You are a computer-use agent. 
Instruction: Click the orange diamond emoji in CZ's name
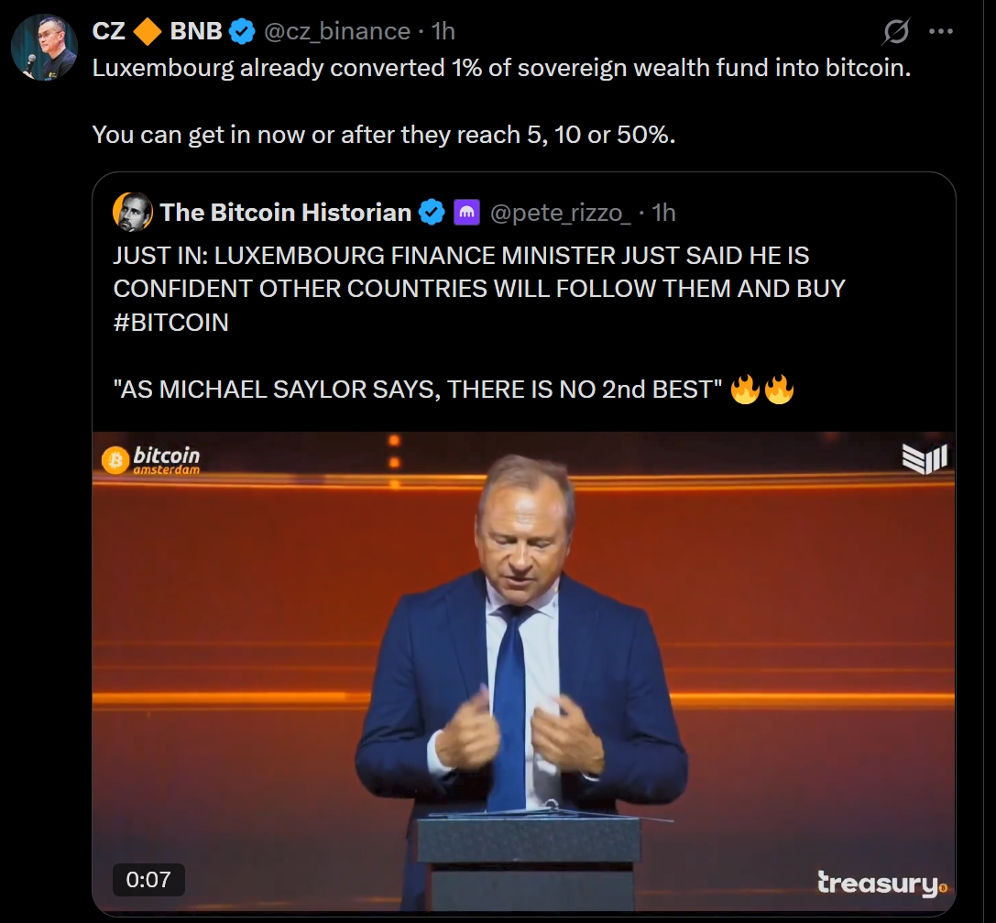click(x=148, y=31)
